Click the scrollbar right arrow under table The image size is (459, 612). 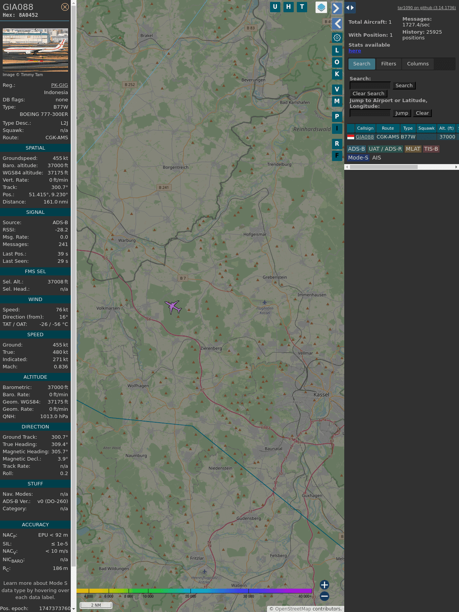click(456, 167)
